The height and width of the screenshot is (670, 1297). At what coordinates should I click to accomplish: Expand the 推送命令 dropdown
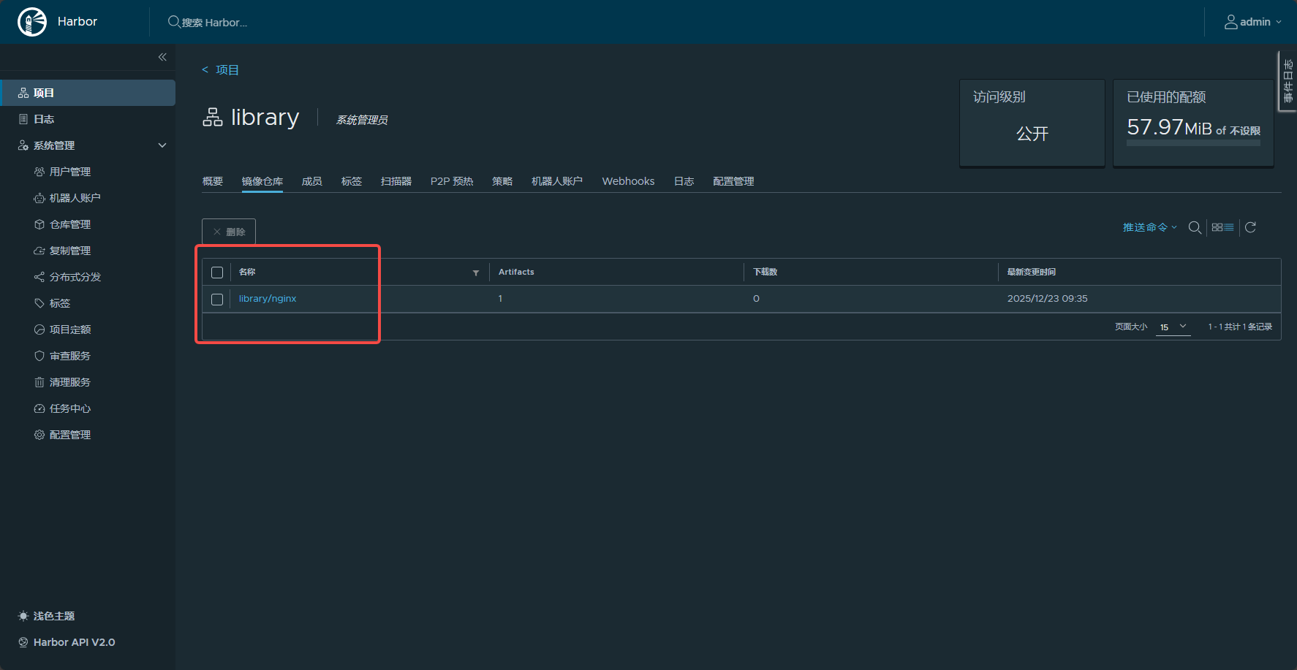[x=1150, y=227]
